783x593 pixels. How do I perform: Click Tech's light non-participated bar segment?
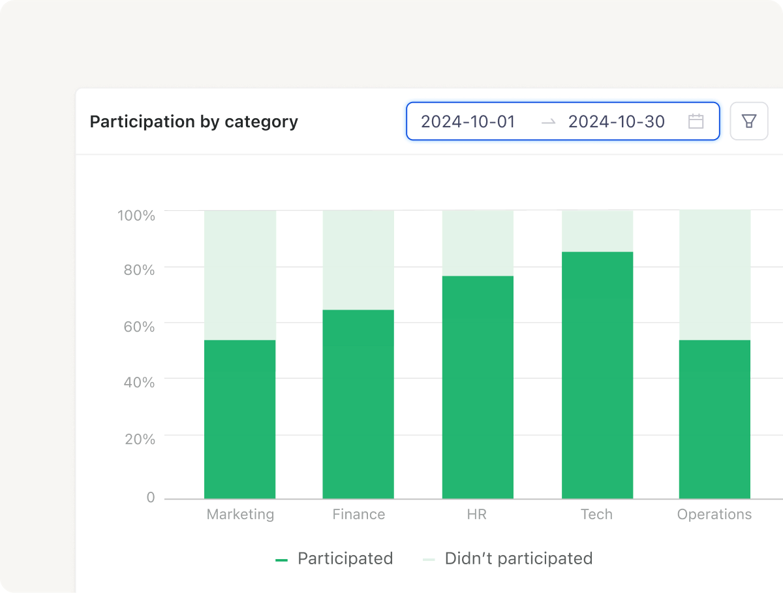(597, 231)
